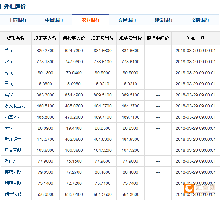Image resolution: width=220 pixels, height=200 pixels.
Task: Open the 美元 currency link
Action: click(x=9, y=51)
